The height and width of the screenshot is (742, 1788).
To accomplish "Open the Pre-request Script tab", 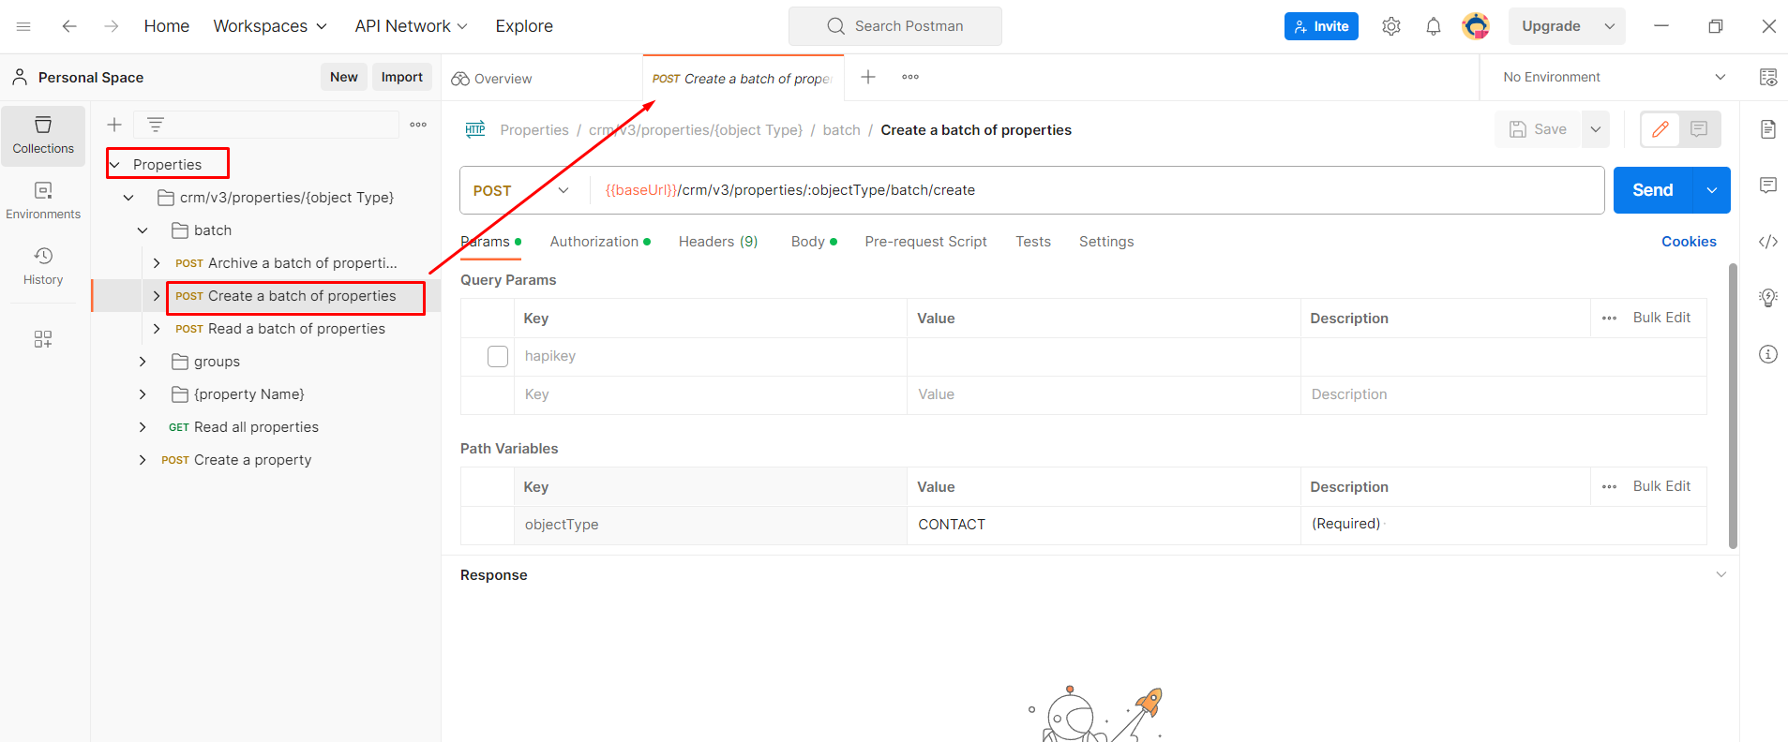I will [x=925, y=242].
